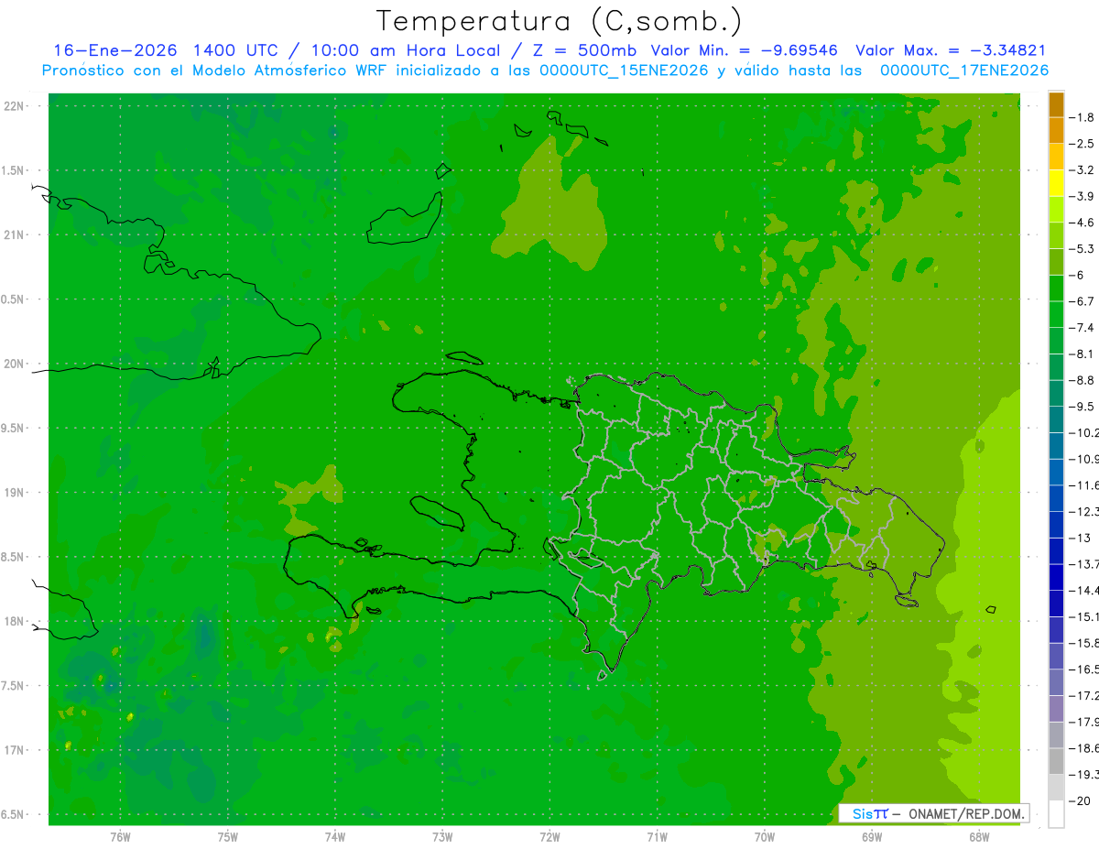1099x849 pixels.
Task: Click the 'Valor Max. = -3.34821' readout
Action: tap(951, 50)
